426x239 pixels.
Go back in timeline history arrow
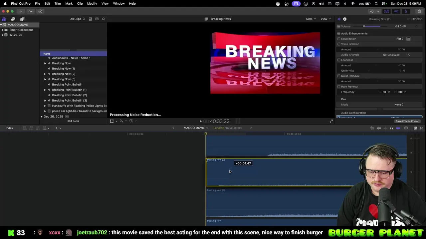point(173,128)
